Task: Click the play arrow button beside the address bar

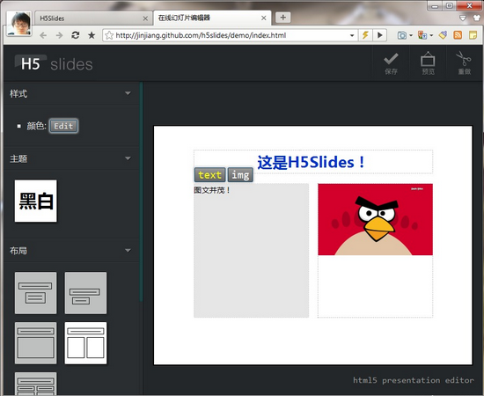Action: (x=380, y=35)
